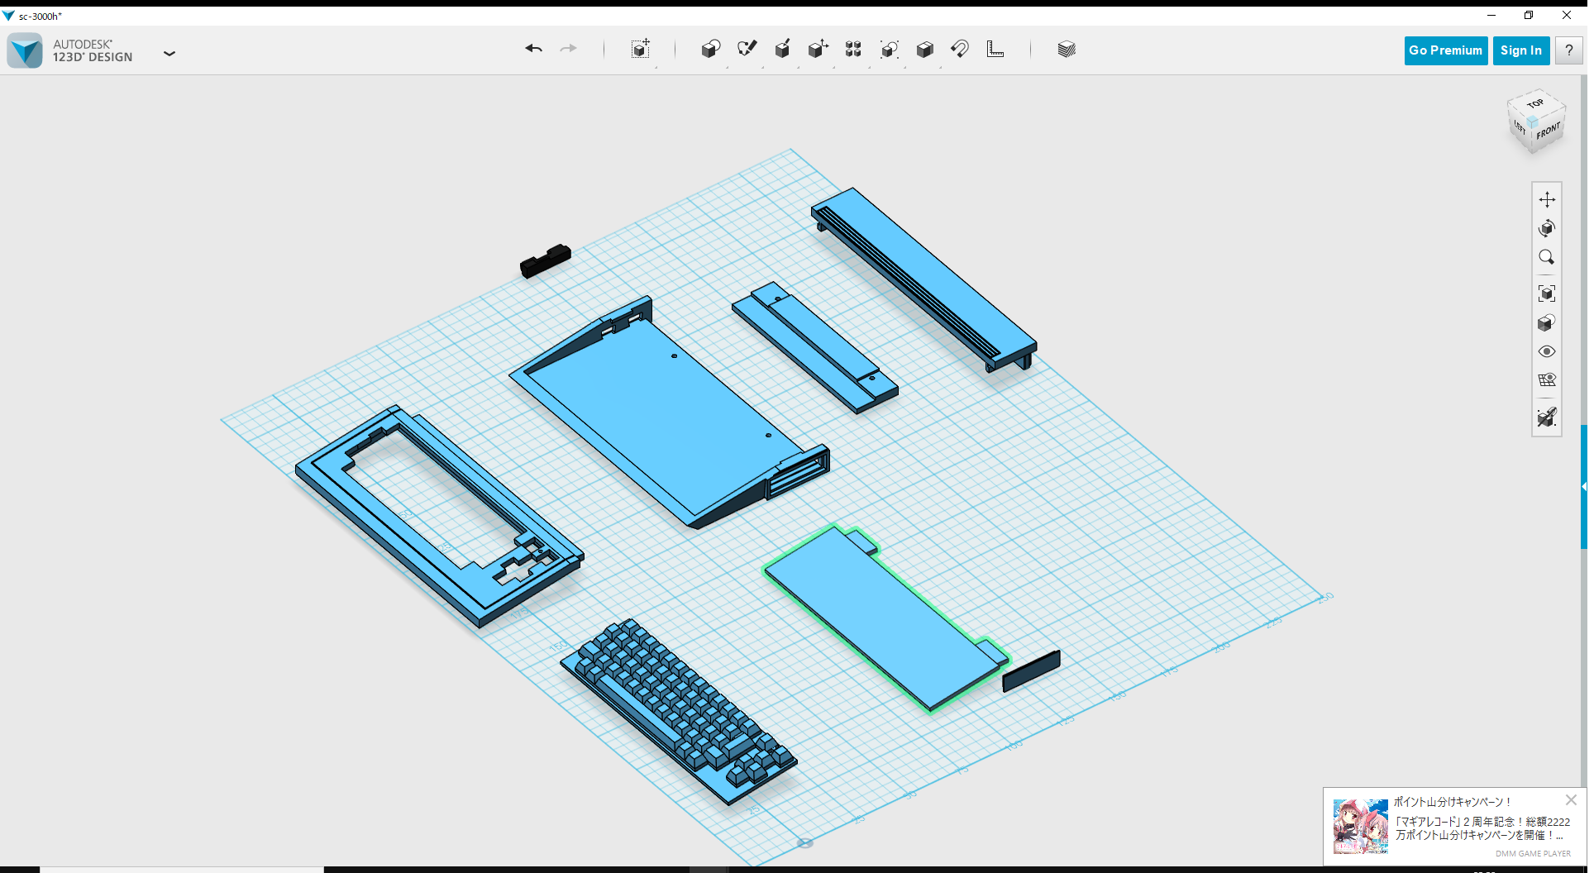
Task: Select the Construct tool
Action: 783,49
